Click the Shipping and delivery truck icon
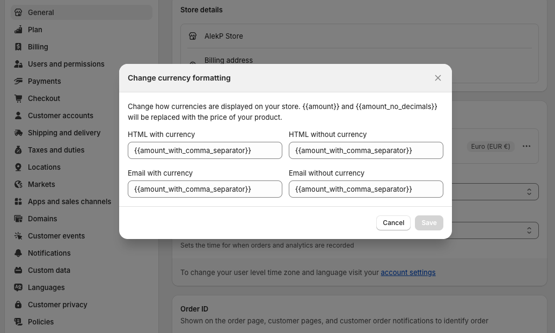555x333 pixels. 18,133
